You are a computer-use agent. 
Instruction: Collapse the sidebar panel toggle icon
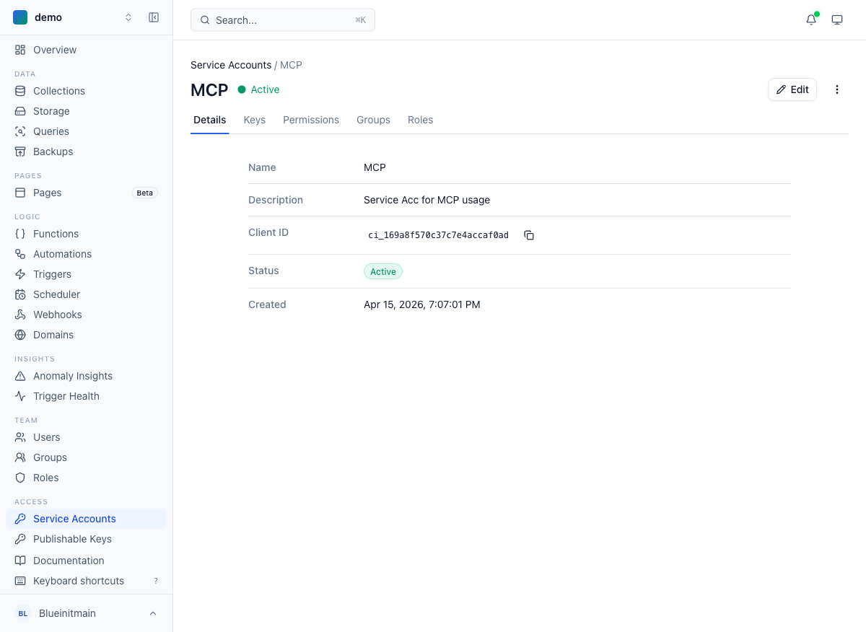click(154, 17)
